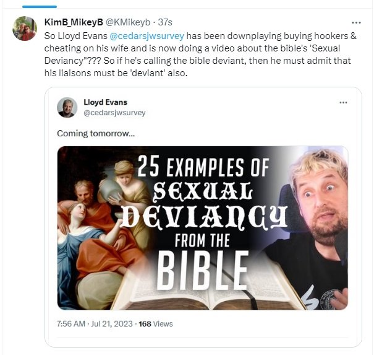This screenshot has width=374, height=355.
Task: Click the 168 Views counter
Action: tap(156, 323)
